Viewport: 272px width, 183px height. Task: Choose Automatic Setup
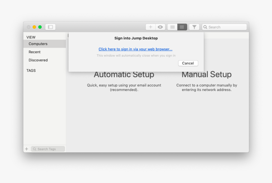[124, 75]
